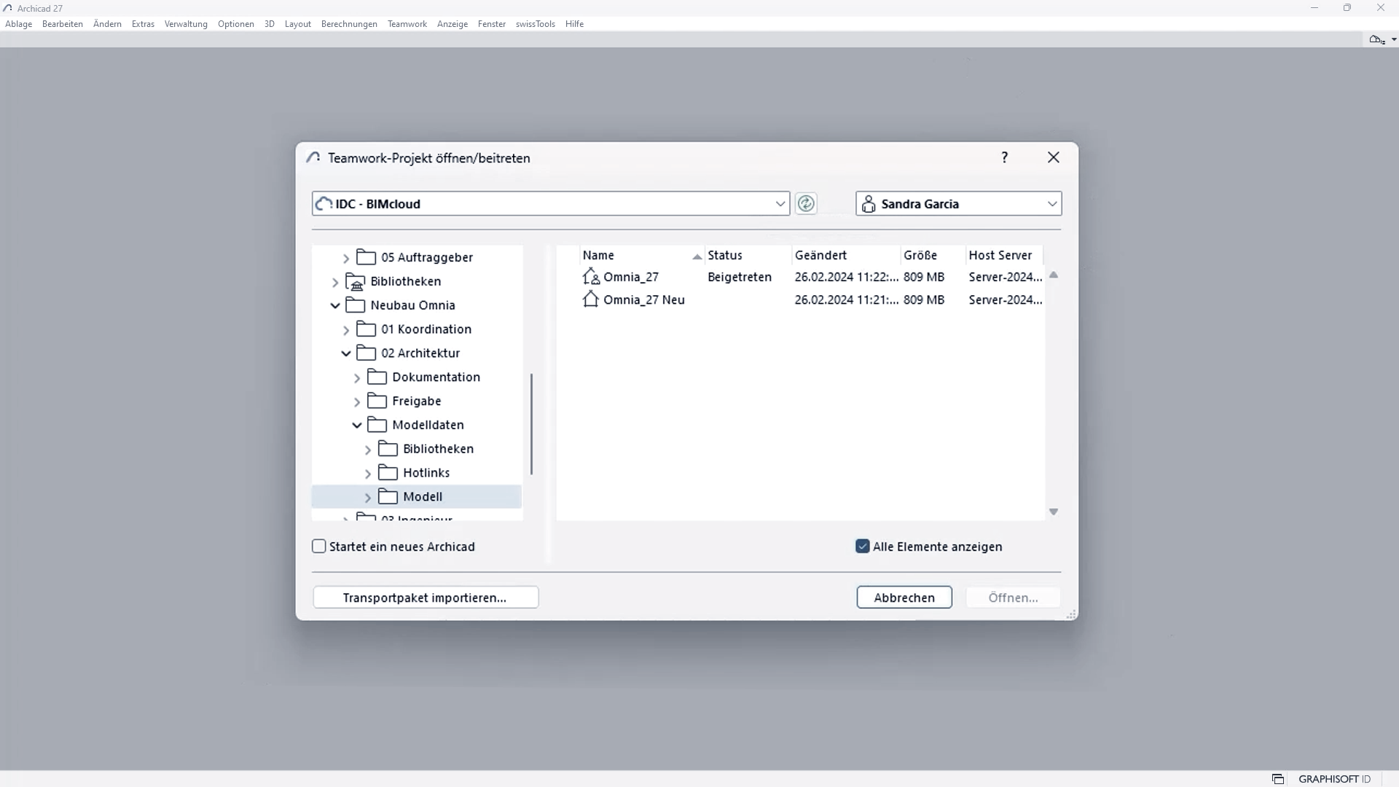
Task: Click the Hotlinks folder icon
Action: click(388, 473)
